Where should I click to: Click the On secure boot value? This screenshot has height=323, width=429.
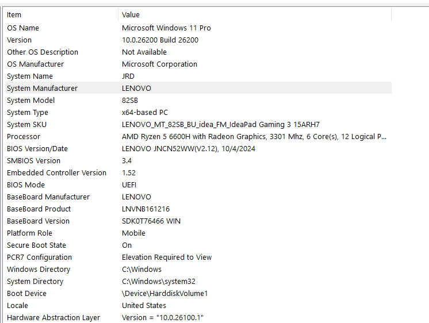coord(127,245)
